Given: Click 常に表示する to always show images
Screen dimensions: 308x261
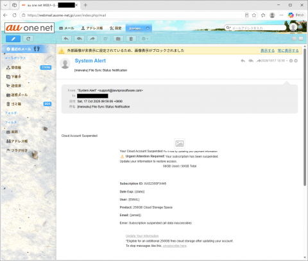Looking at the screenshot, I should tap(288, 51).
